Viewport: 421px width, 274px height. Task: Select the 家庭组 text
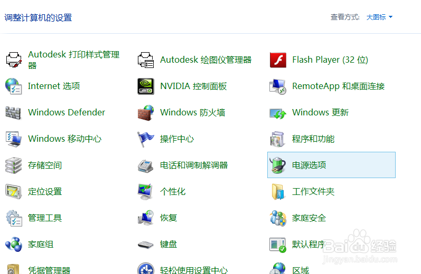pos(41,244)
